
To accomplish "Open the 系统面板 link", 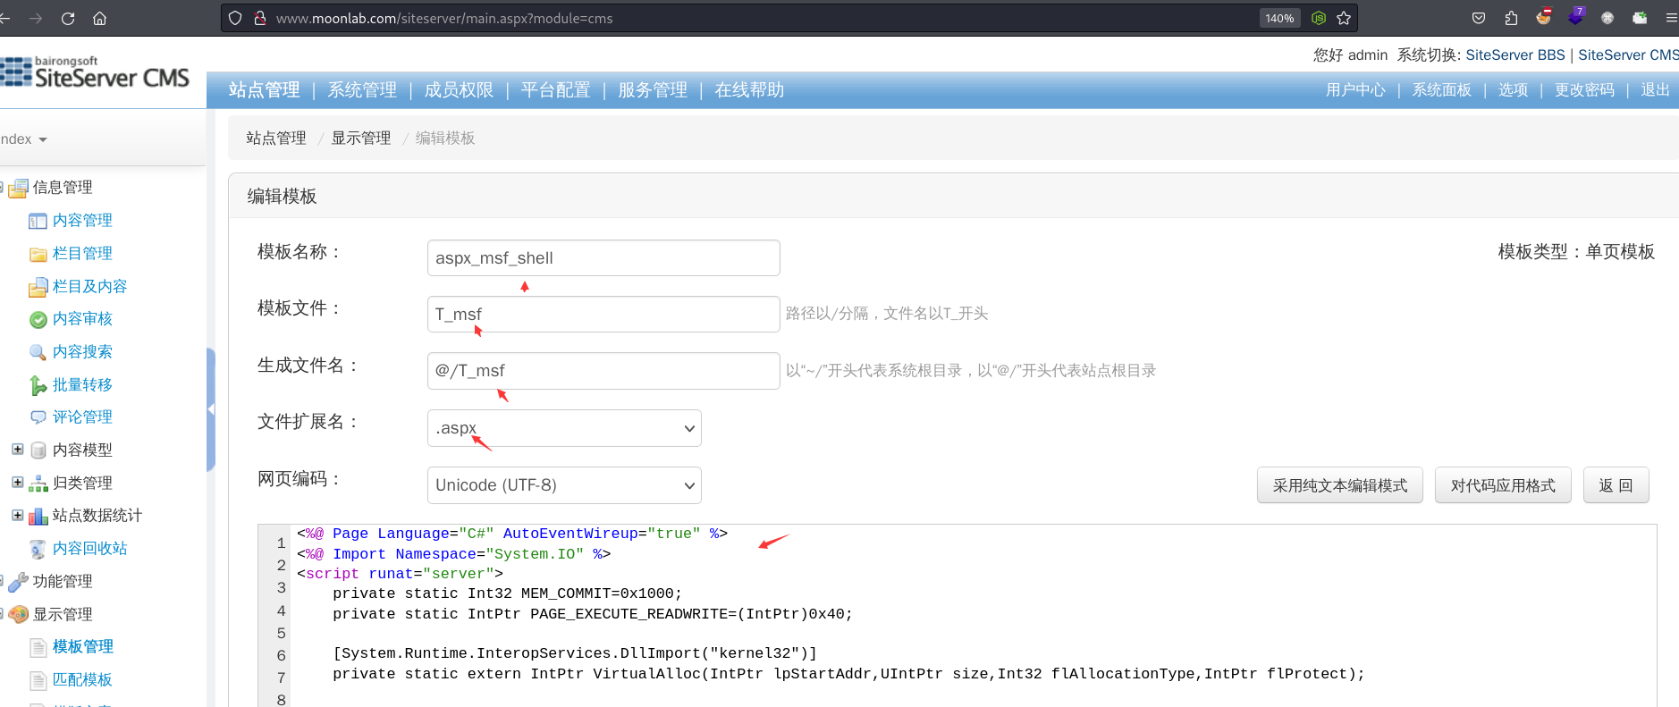I will click(1441, 90).
